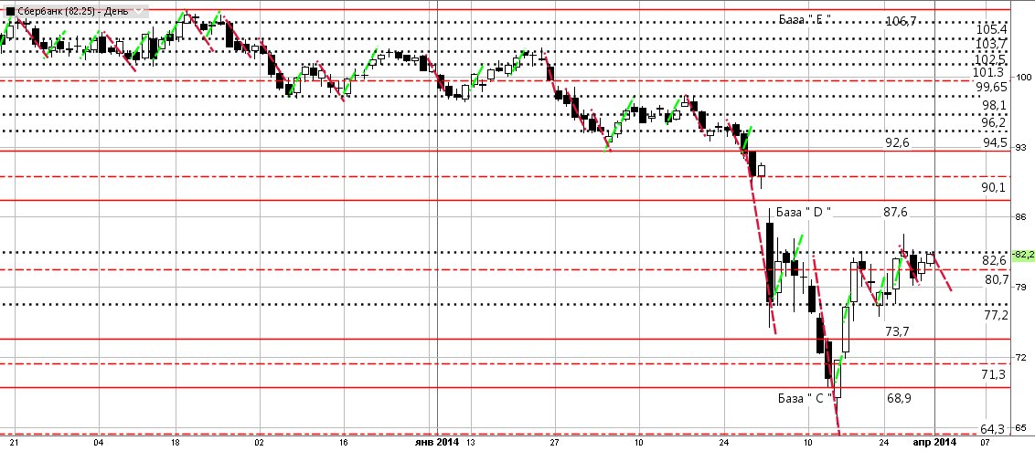Click the апр 2014 date on the time axis
1035x451 pixels.
point(935,443)
